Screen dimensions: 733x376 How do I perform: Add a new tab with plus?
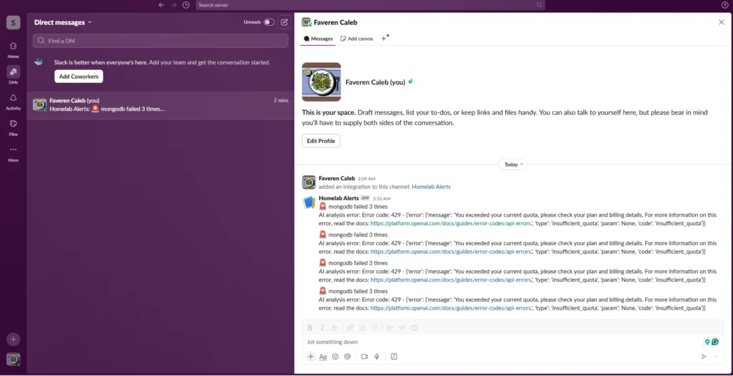(384, 39)
